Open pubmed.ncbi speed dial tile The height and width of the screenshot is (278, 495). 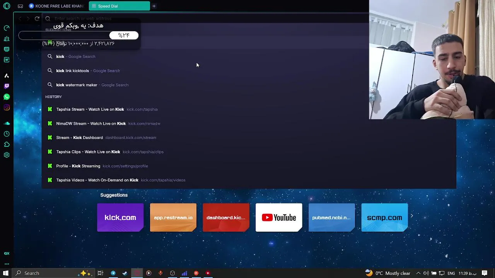click(x=331, y=217)
